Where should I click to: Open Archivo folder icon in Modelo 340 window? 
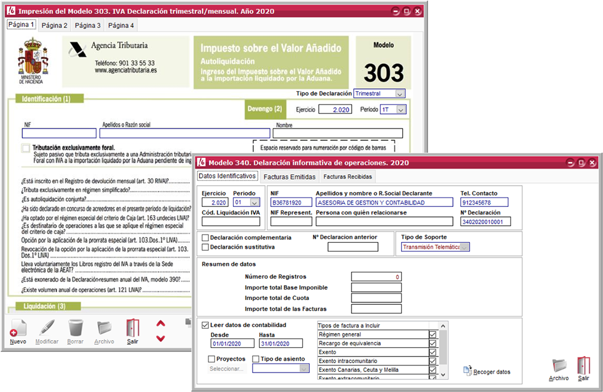pyautogui.click(x=559, y=366)
